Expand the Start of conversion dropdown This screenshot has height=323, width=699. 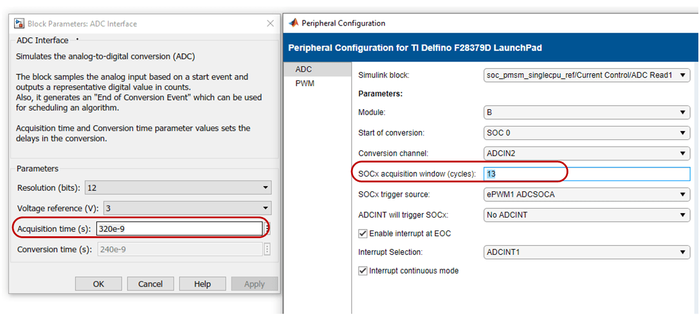pyautogui.click(x=586, y=134)
